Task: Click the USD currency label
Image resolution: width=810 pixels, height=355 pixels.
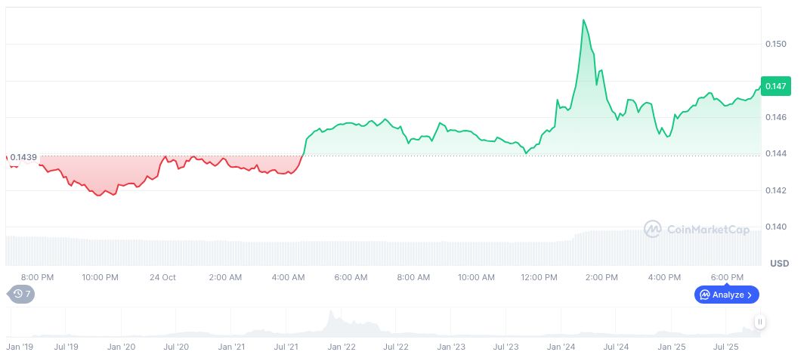Action: click(779, 264)
